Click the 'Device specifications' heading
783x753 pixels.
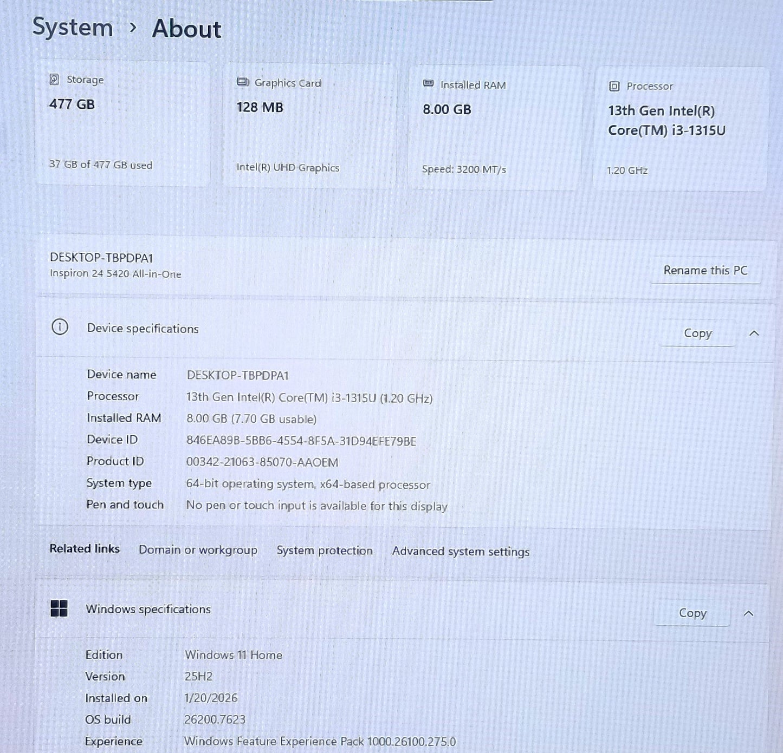click(x=143, y=328)
